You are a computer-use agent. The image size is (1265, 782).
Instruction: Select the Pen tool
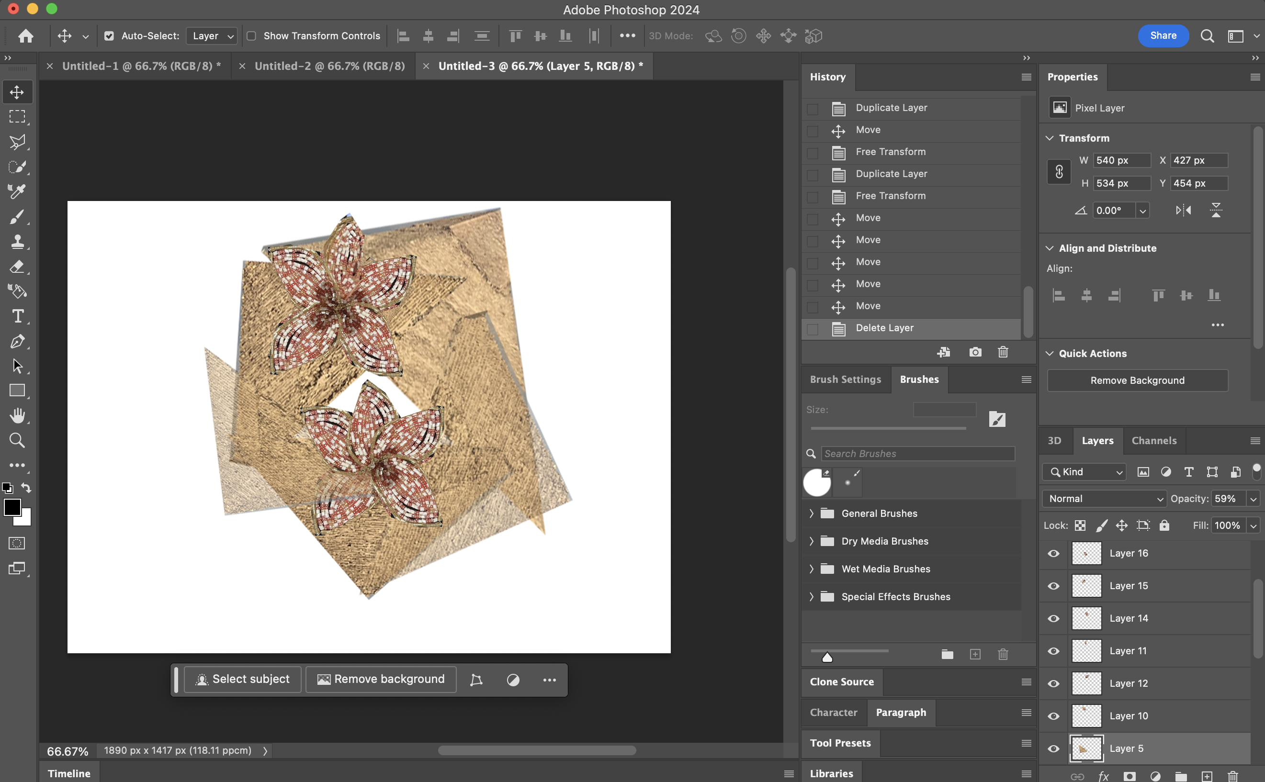pyautogui.click(x=17, y=341)
